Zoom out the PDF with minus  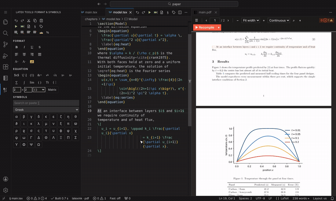point(237,20)
